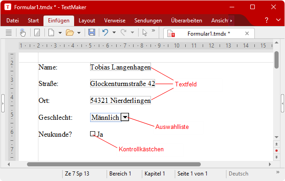285x181 pixels.
Task: Save document with floppy disk icon
Action: click(x=91, y=32)
